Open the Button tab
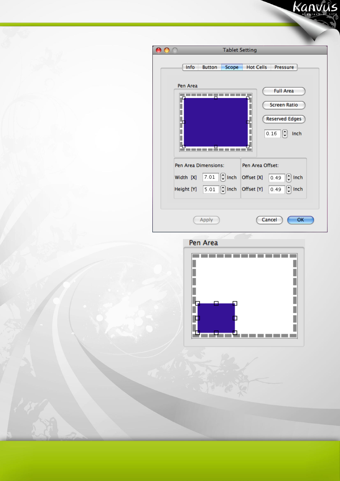Viewport: 340px width, 481px height. click(210, 67)
